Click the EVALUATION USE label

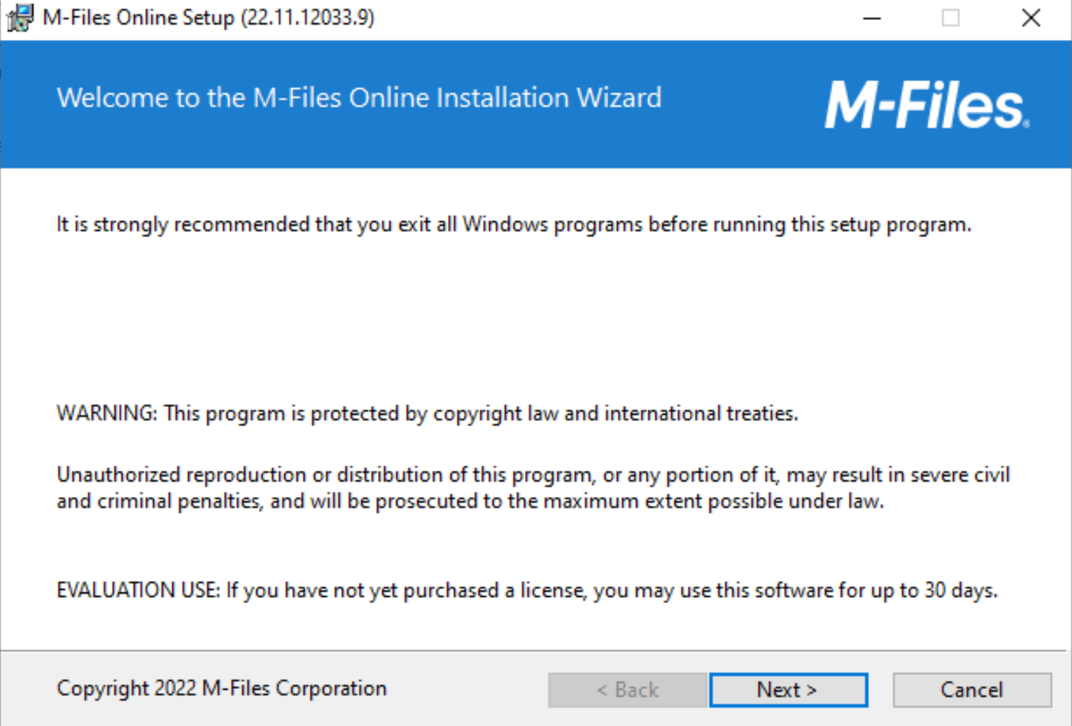138,591
